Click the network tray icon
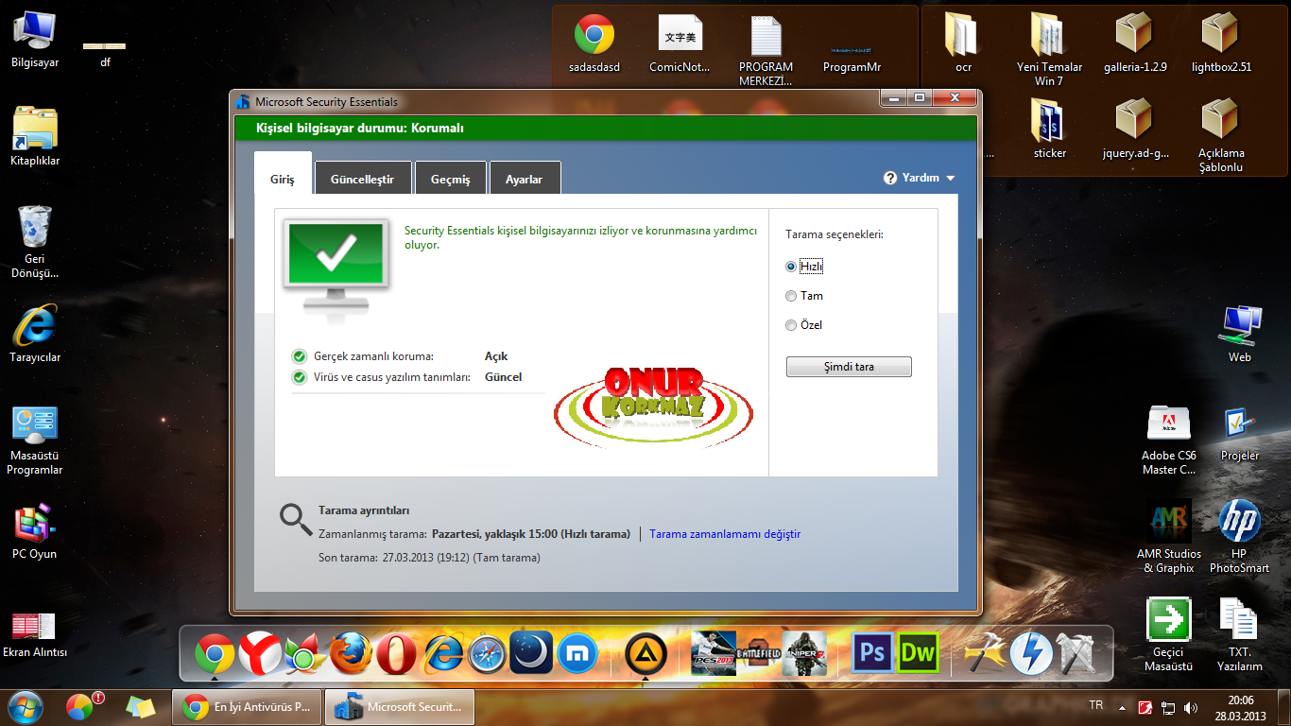The image size is (1291, 726). click(1168, 707)
